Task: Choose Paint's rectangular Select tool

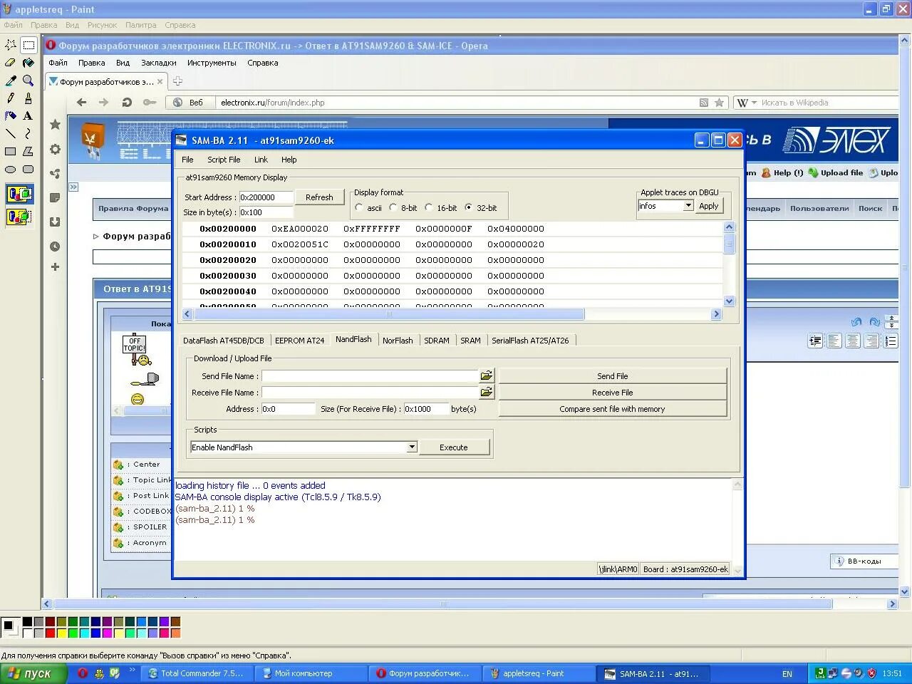Action: (28, 44)
